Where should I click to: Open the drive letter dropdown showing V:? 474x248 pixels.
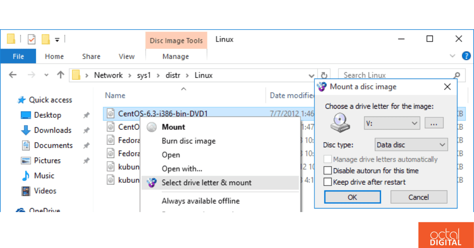pyautogui.click(x=391, y=123)
